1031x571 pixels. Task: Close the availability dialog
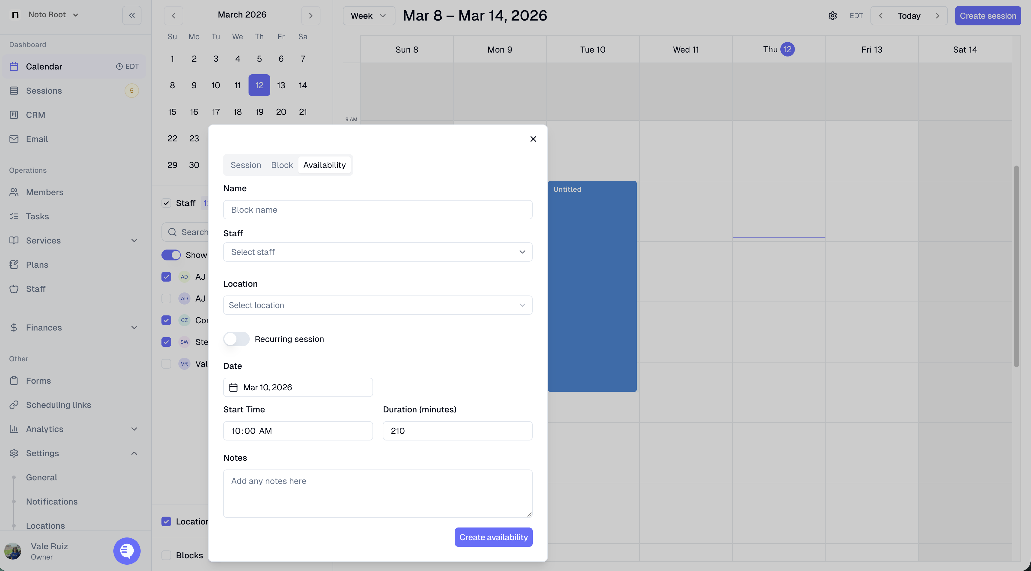(533, 139)
